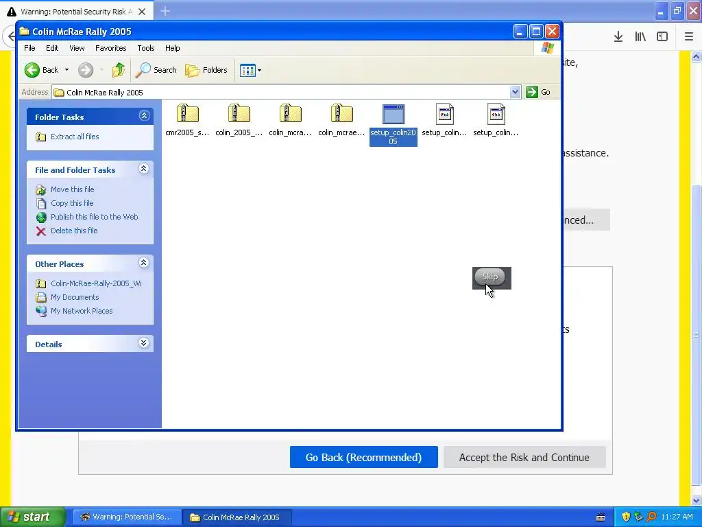Switch to the Colin McRae Rally 2005 taskbar button

(x=237, y=517)
